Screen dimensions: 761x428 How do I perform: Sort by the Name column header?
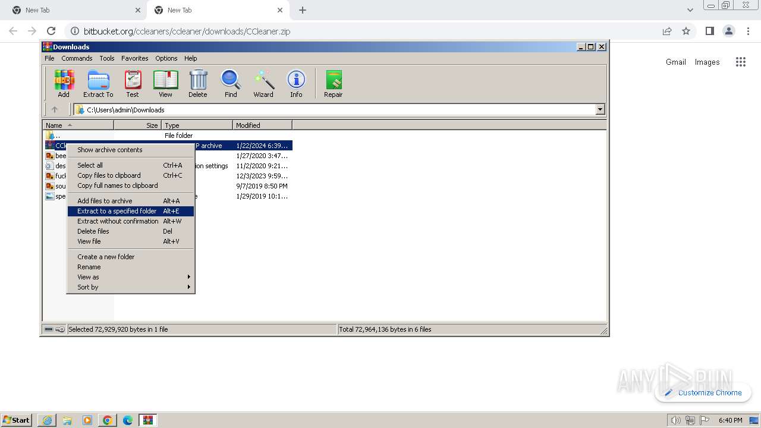click(78, 125)
